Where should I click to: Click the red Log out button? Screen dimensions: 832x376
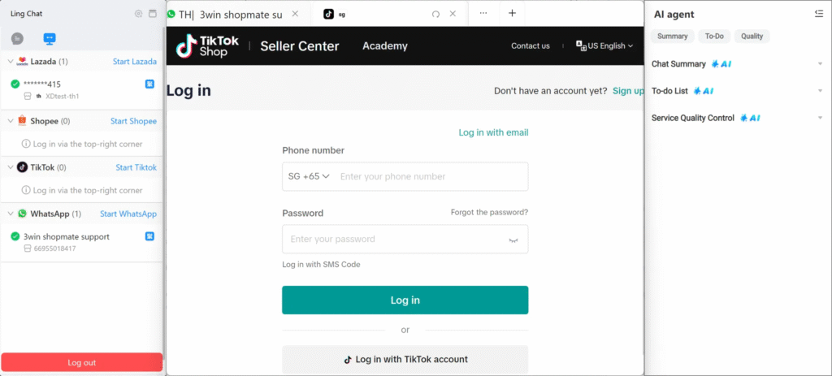[82, 363]
